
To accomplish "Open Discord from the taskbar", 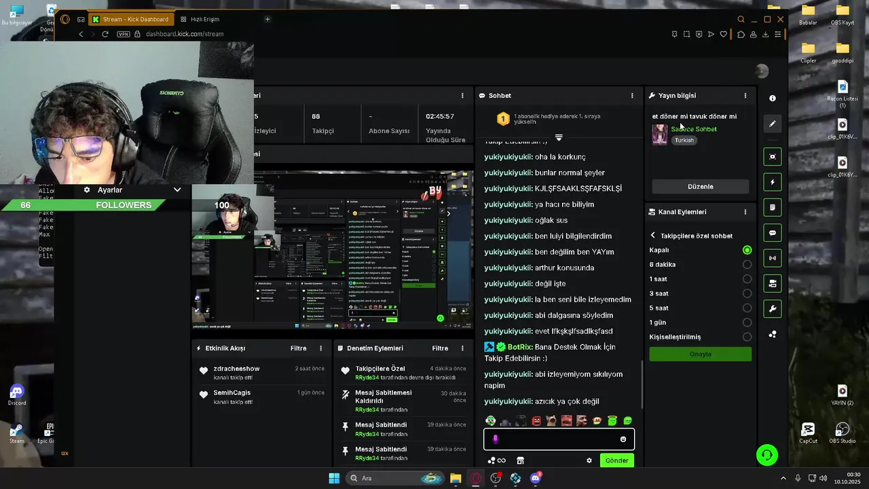I will point(536,478).
